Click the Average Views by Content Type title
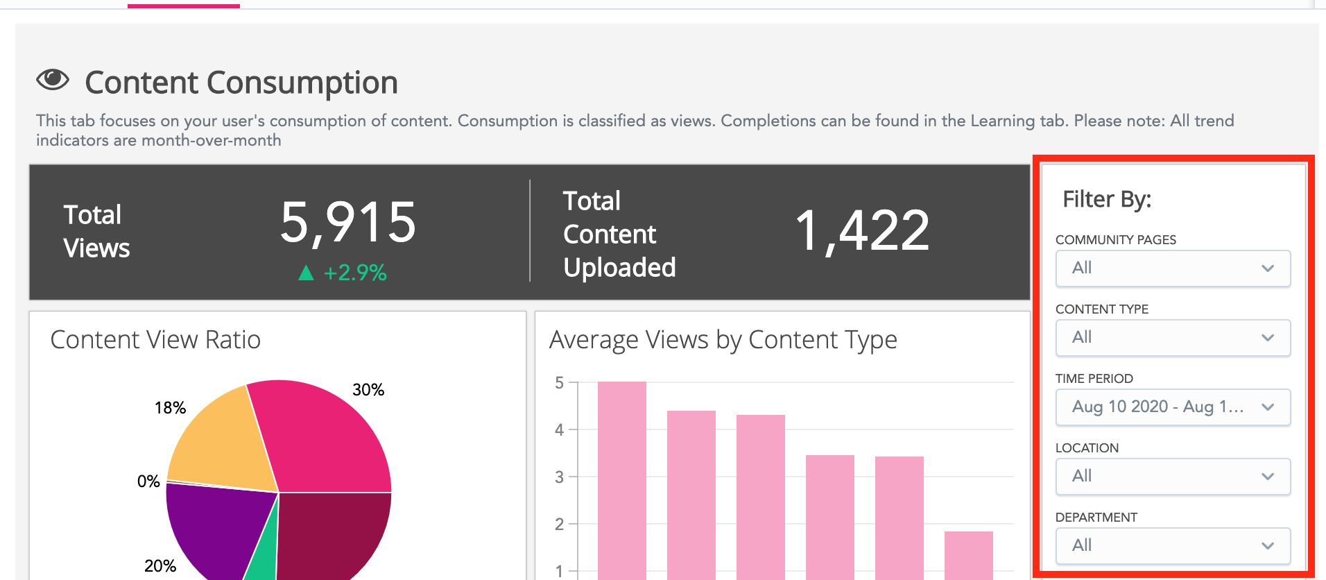 [x=723, y=340]
